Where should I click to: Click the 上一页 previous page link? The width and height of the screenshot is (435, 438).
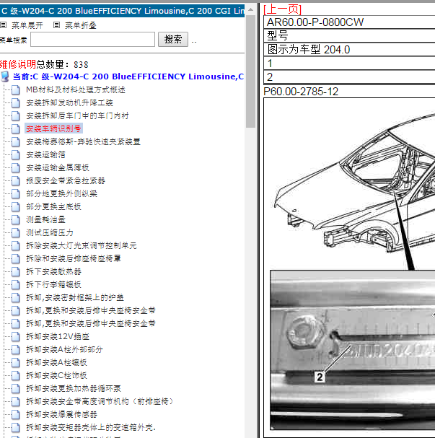coord(282,9)
